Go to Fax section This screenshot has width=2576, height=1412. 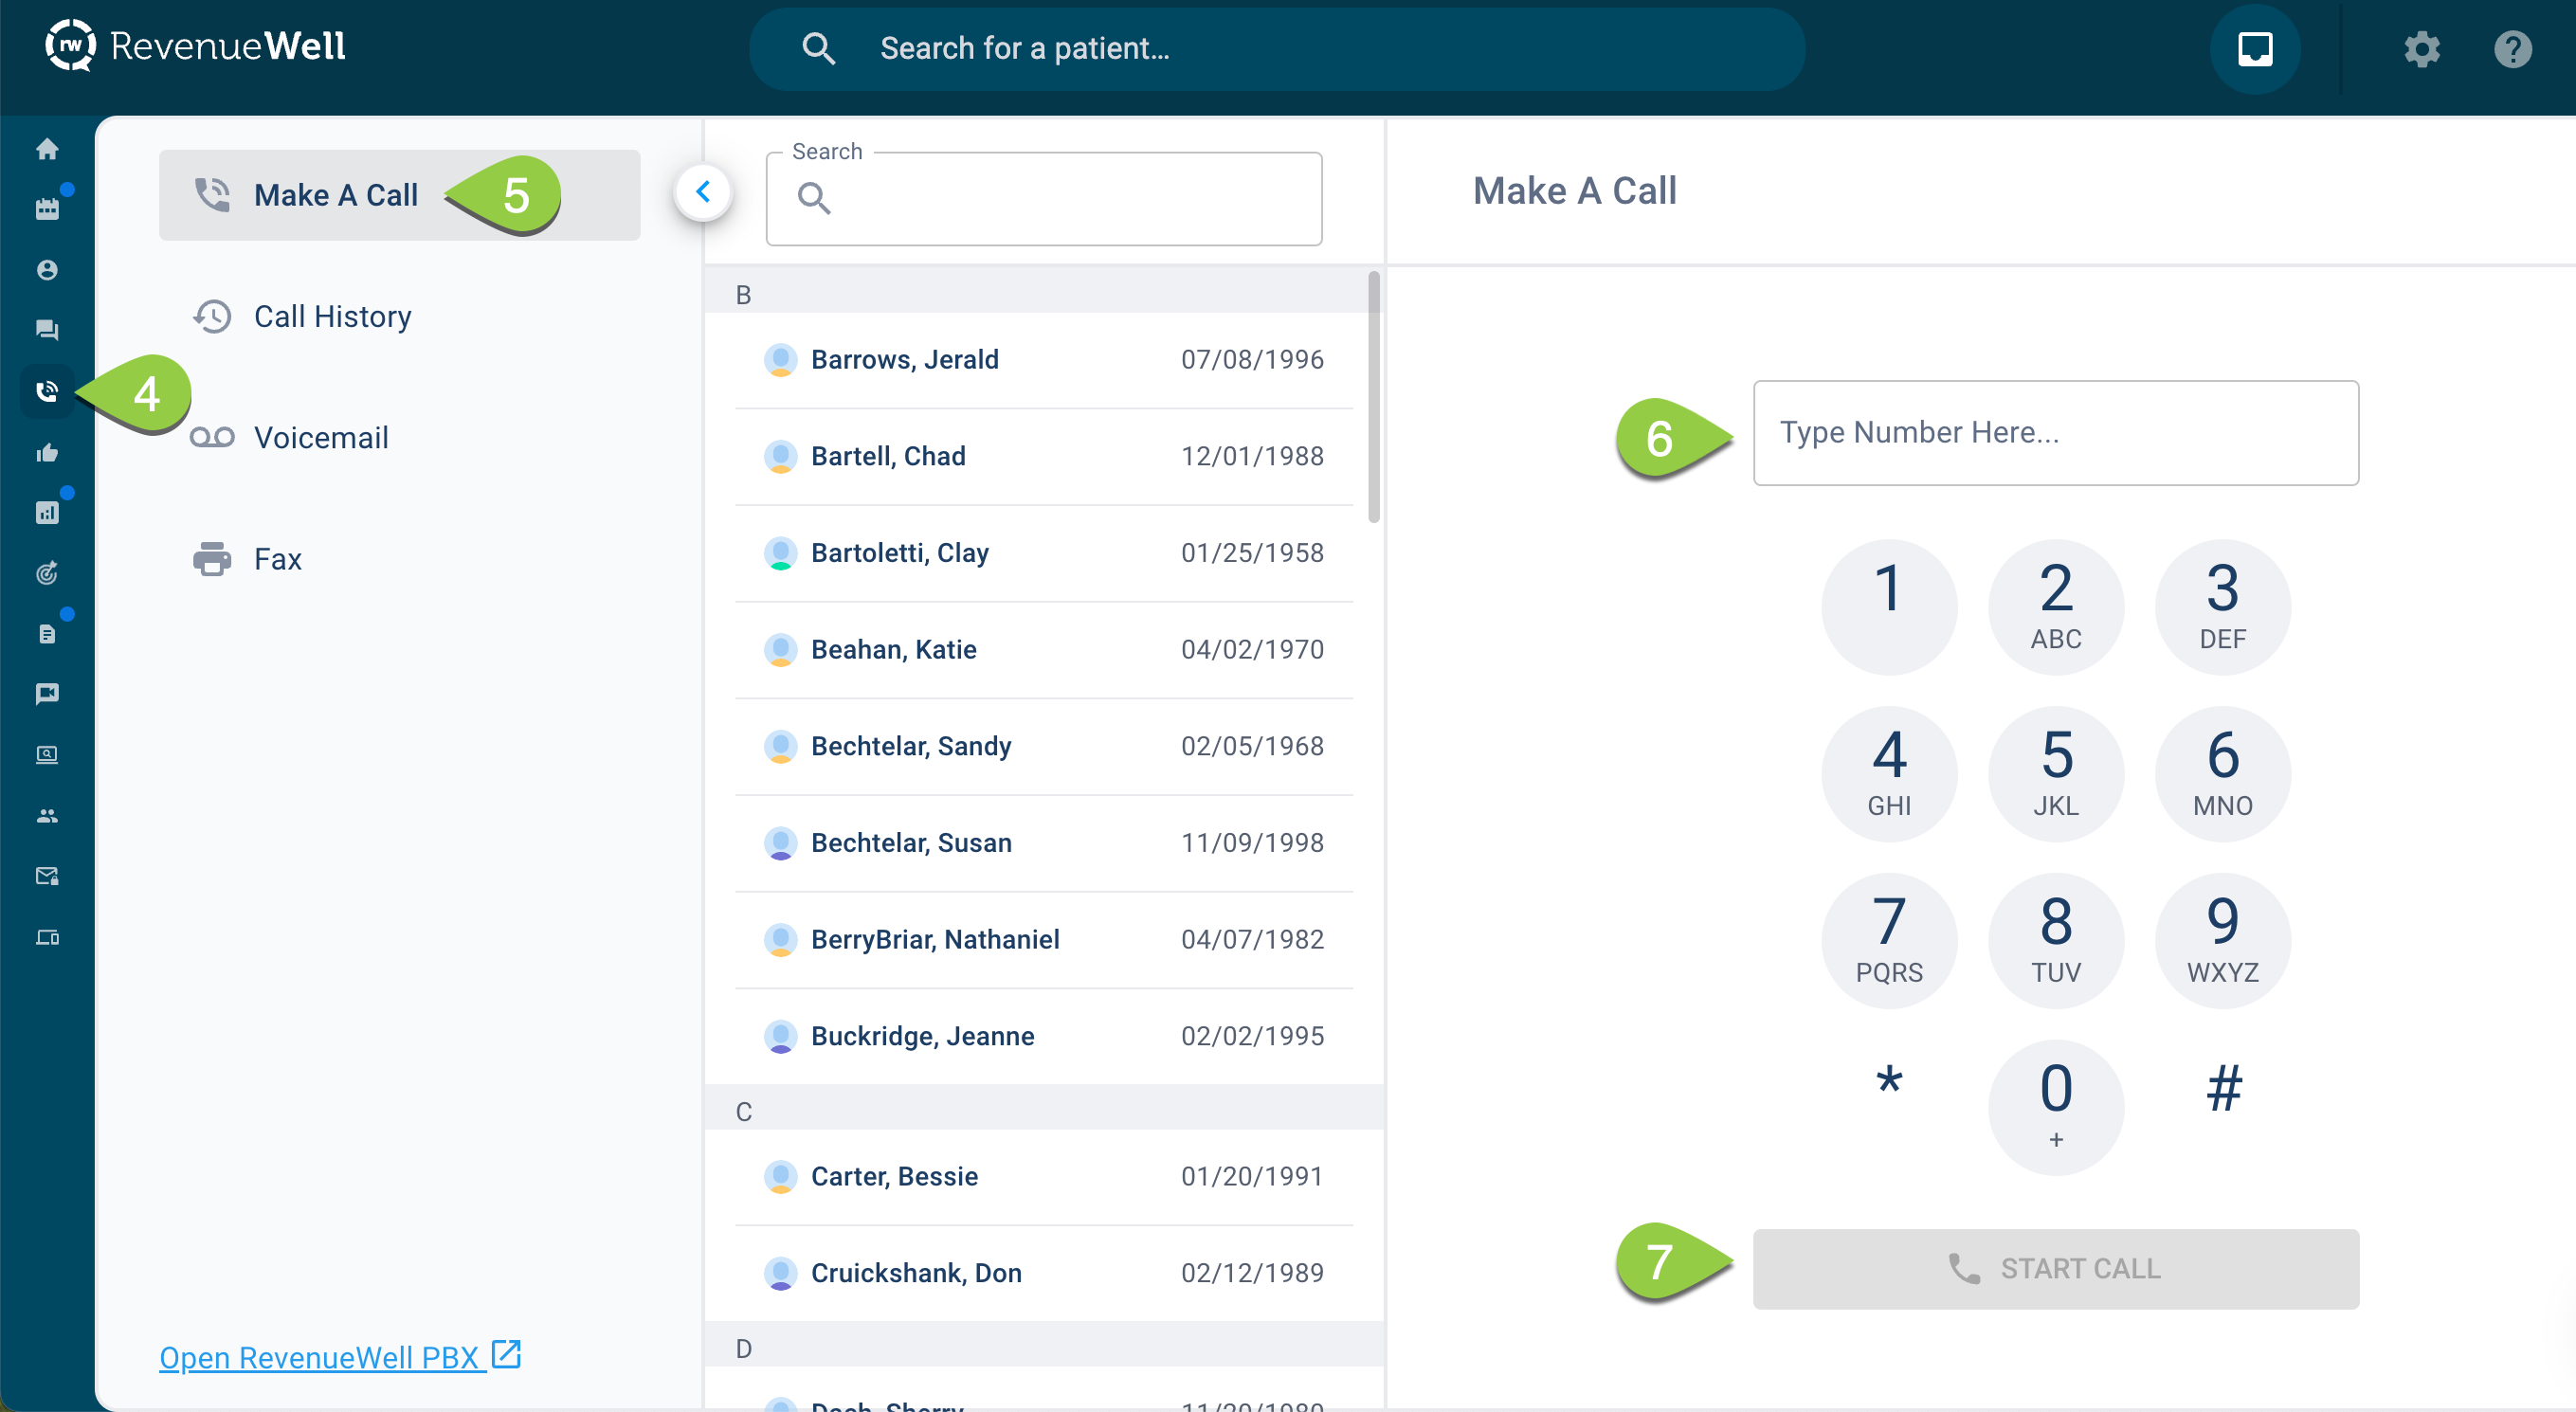click(x=277, y=559)
